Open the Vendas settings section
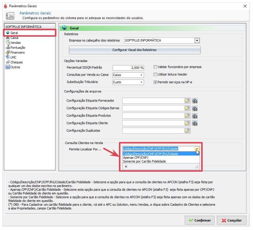 [x=16, y=42]
